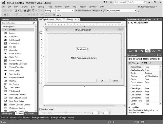
Task: Click the Undo toolbar button
Action: pos(33,11)
